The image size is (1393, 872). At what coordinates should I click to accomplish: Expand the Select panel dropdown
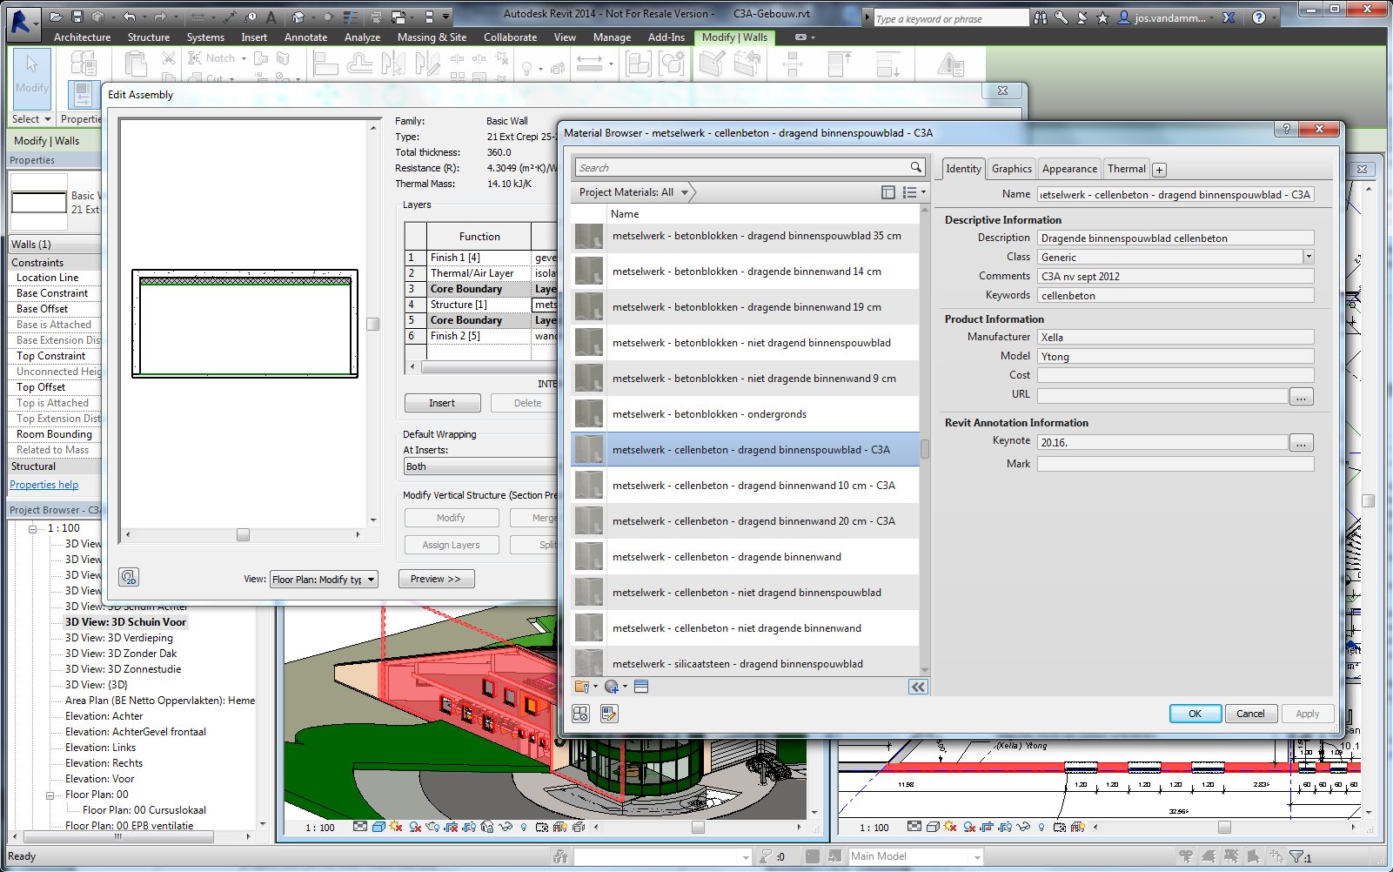31,119
